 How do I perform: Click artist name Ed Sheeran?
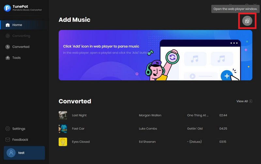pos(147,142)
